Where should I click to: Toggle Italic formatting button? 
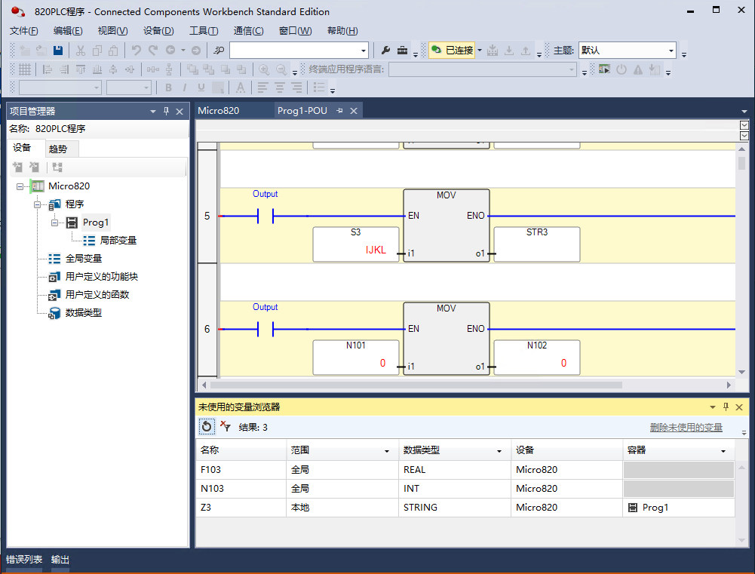[x=185, y=87]
